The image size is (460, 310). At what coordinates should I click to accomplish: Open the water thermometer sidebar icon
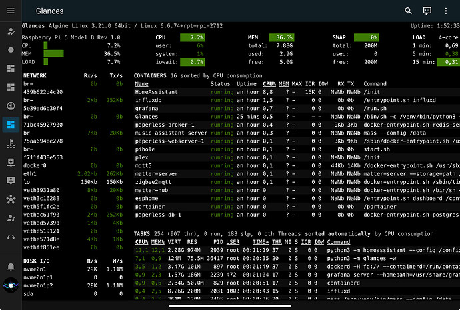(x=11, y=143)
